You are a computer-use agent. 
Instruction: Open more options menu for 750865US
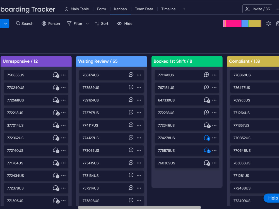click(64, 75)
